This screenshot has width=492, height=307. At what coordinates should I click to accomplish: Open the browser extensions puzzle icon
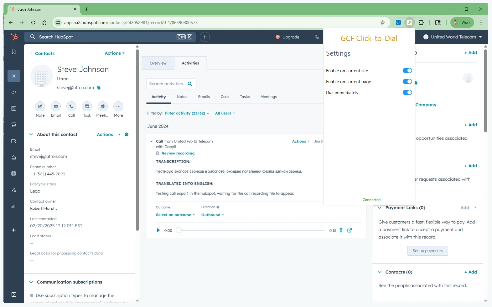(x=421, y=23)
